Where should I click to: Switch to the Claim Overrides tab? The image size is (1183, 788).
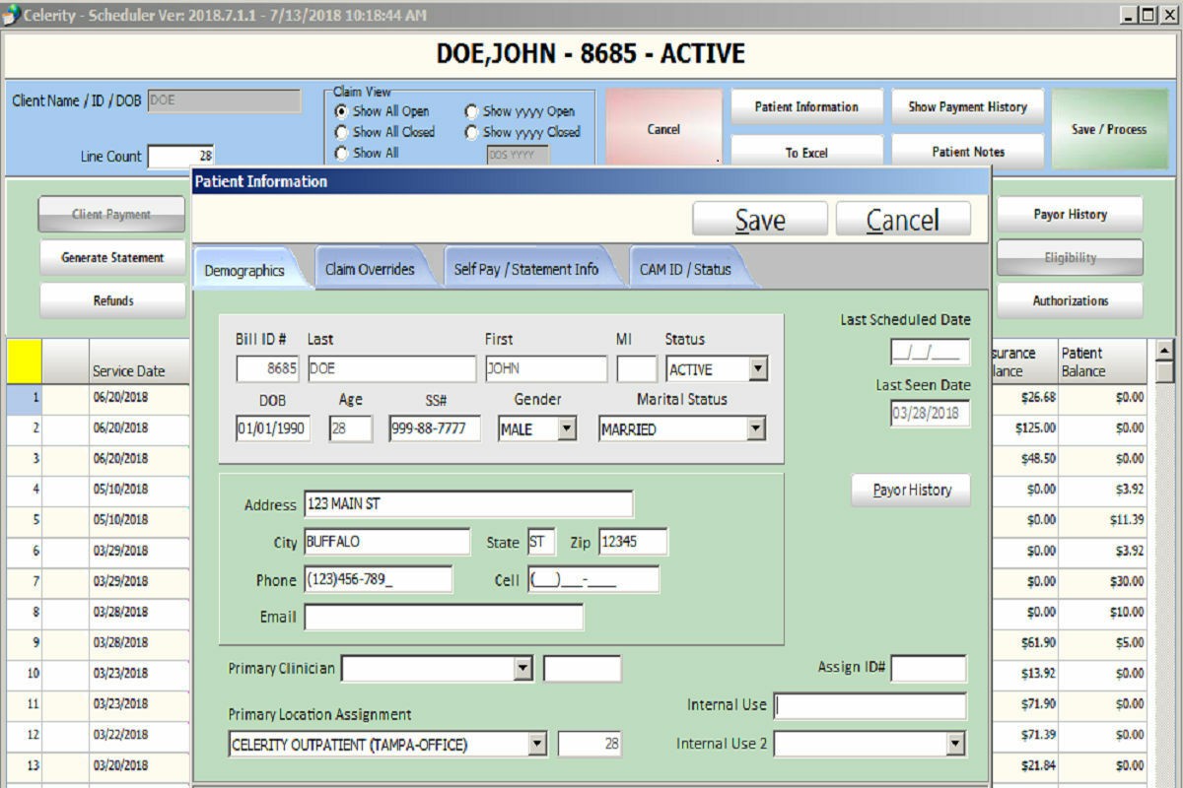pos(370,269)
